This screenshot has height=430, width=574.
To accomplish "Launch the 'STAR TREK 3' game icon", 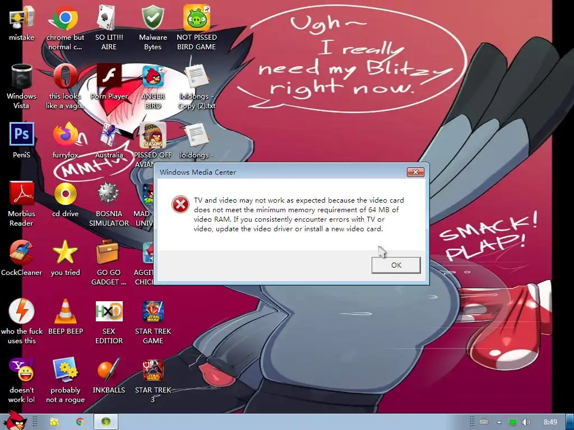I will (152, 370).
